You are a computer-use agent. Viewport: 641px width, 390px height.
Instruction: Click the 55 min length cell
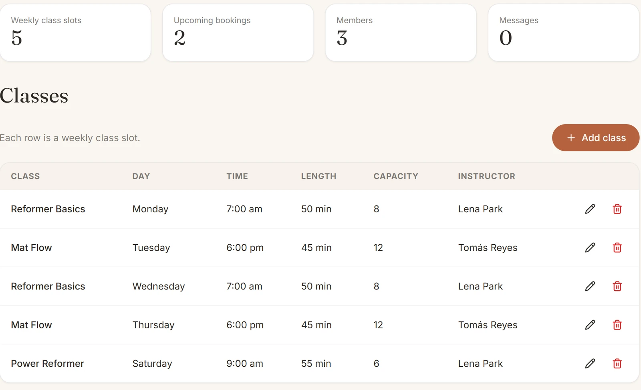pyautogui.click(x=316, y=364)
